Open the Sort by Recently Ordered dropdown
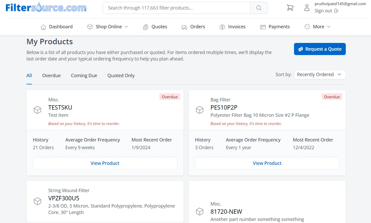The image size is (371, 223). click(320, 75)
